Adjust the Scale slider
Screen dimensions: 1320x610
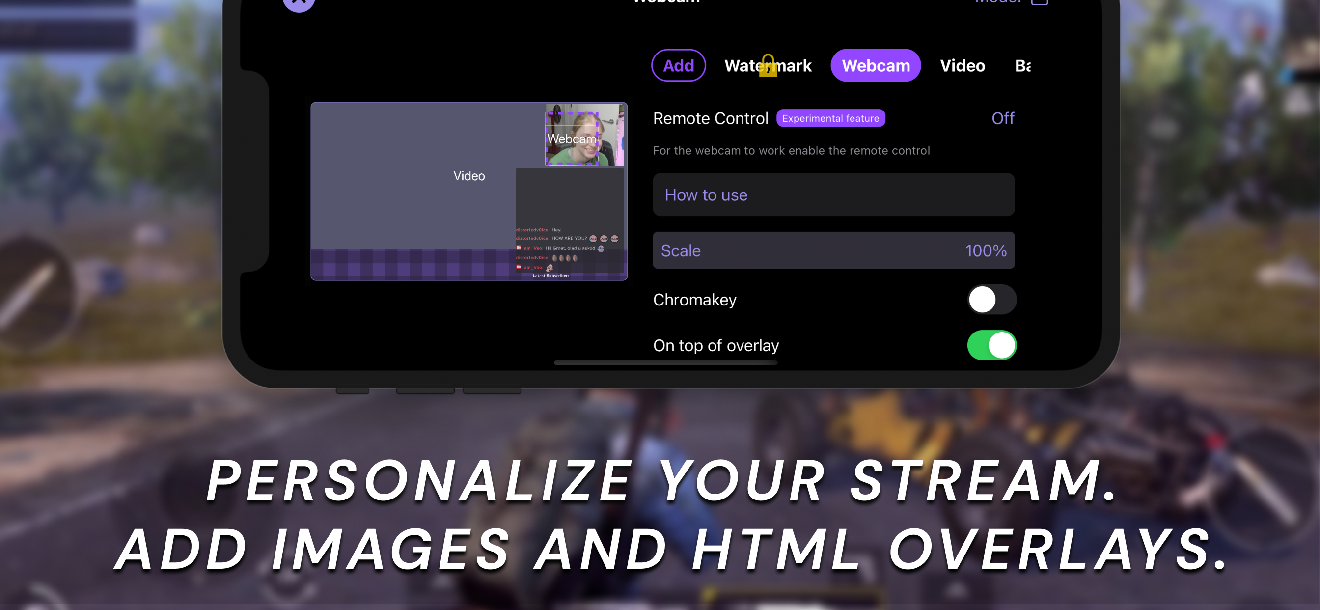834,250
